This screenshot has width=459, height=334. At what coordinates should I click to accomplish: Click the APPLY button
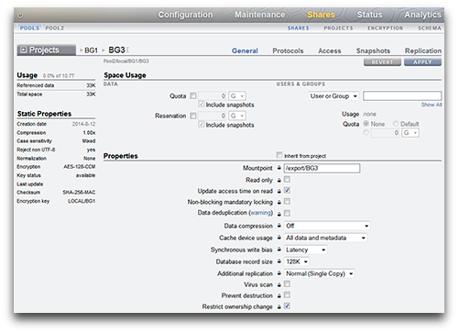422,62
